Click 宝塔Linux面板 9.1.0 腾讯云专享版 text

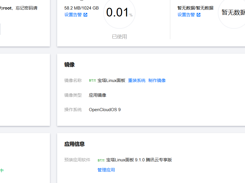click(139, 160)
